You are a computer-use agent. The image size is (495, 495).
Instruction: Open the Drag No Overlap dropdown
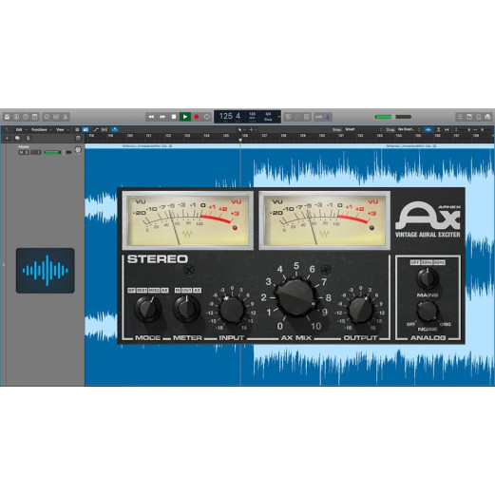(x=409, y=129)
